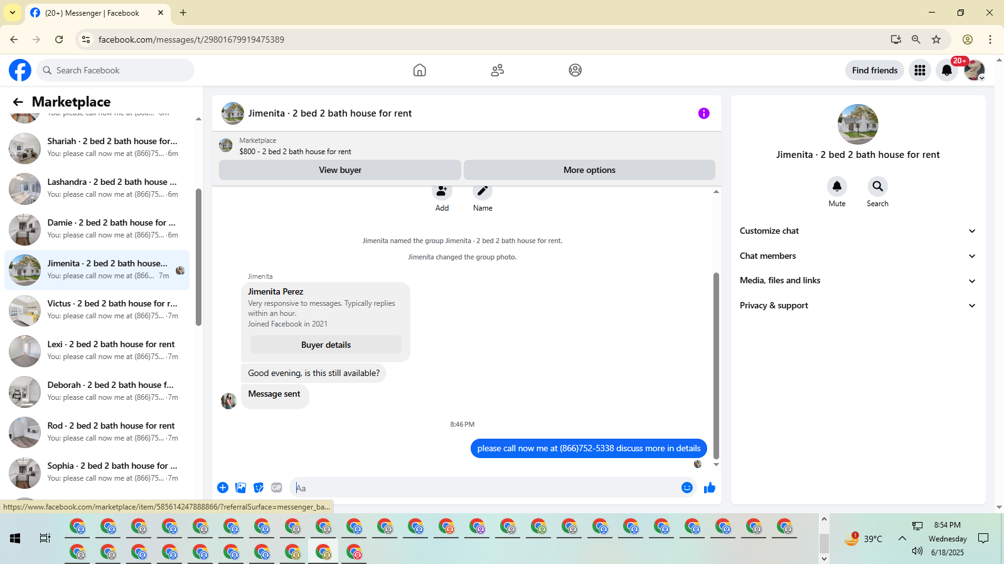Go back from Marketplace using the arrow
Viewport: 1004px width, 564px height.
pos(18,102)
